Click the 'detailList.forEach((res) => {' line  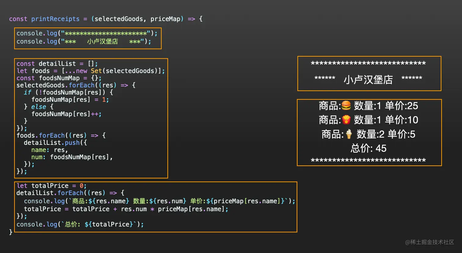[x=70, y=193]
